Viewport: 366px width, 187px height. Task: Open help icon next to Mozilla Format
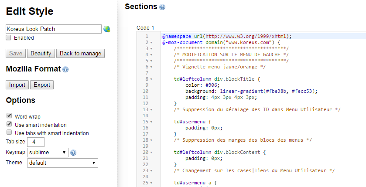point(65,69)
